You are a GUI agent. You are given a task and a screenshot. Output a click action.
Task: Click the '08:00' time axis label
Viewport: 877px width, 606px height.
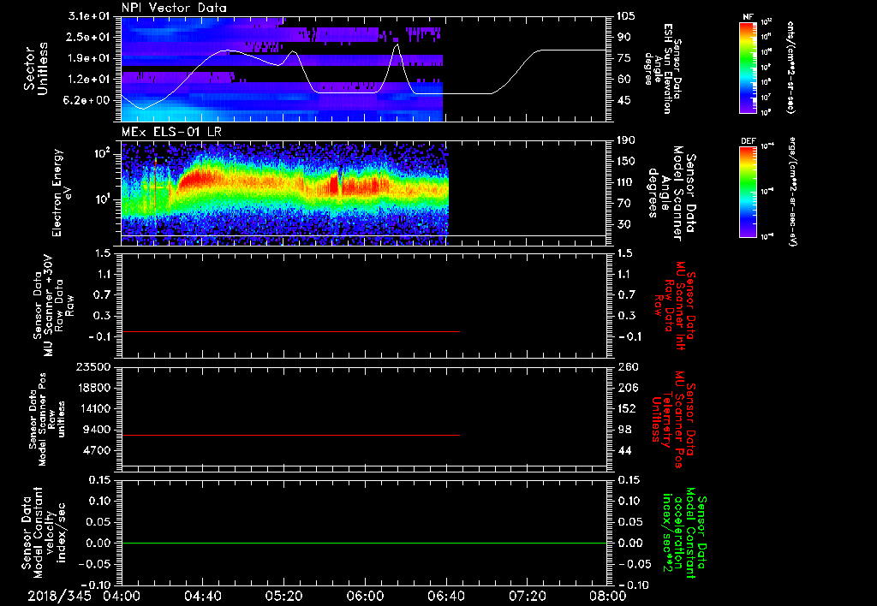click(607, 597)
